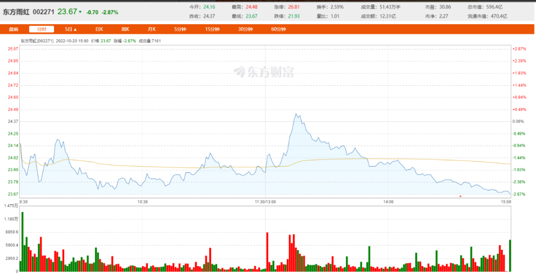Viewport: 536px width, 274px height.
Task: Click the 10:30 time axis label
Action: click(142, 202)
